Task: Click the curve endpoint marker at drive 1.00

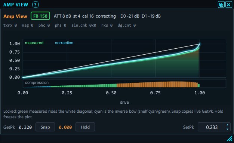Action: click(200, 44)
